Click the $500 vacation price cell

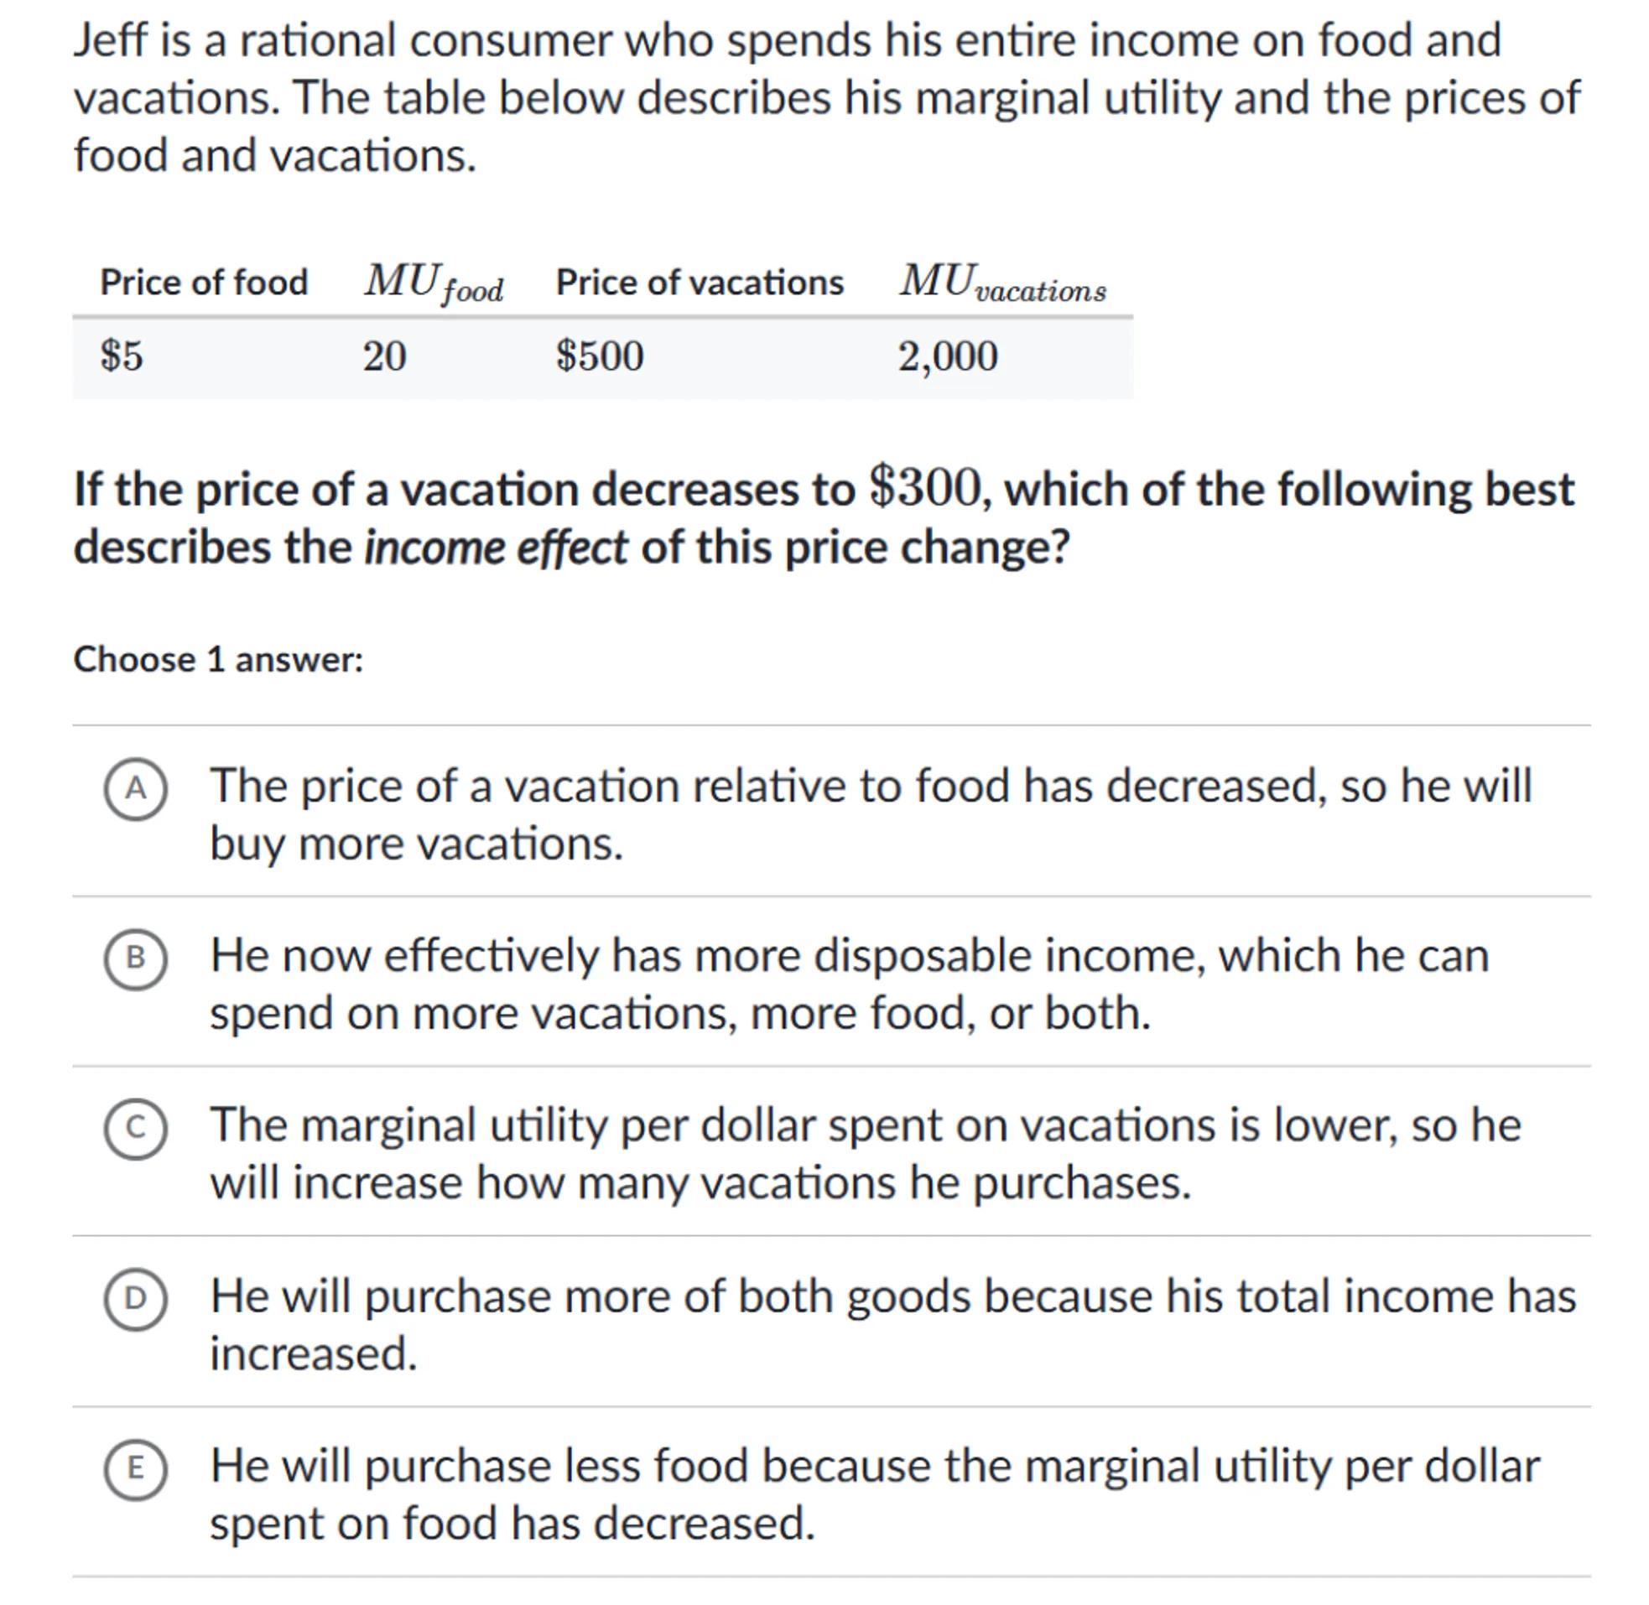pyautogui.click(x=600, y=356)
